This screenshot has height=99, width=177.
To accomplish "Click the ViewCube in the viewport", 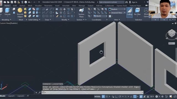I will [x=172, y=33].
